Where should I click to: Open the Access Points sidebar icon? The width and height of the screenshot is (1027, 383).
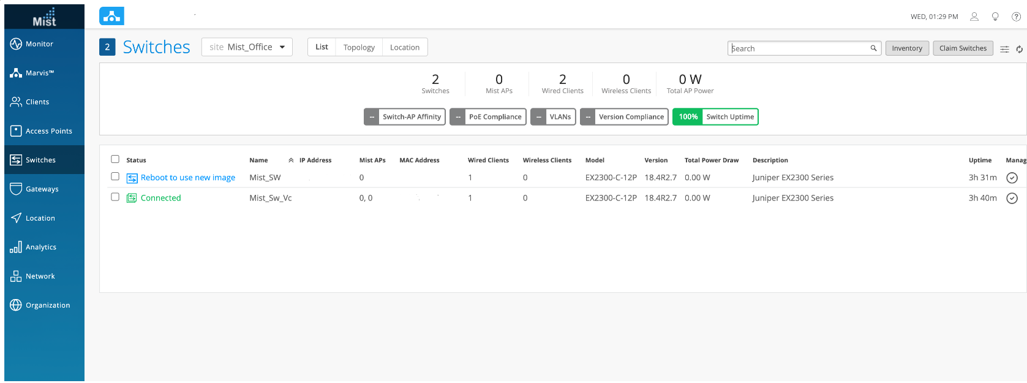(x=16, y=131)
